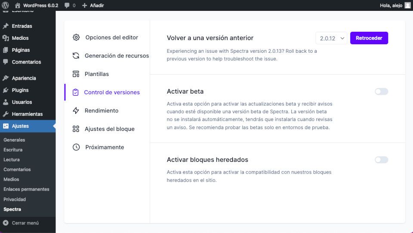
Task: Click the Medios media icon in sidebar
Action: pyautogui.click(x=6, y=38)
